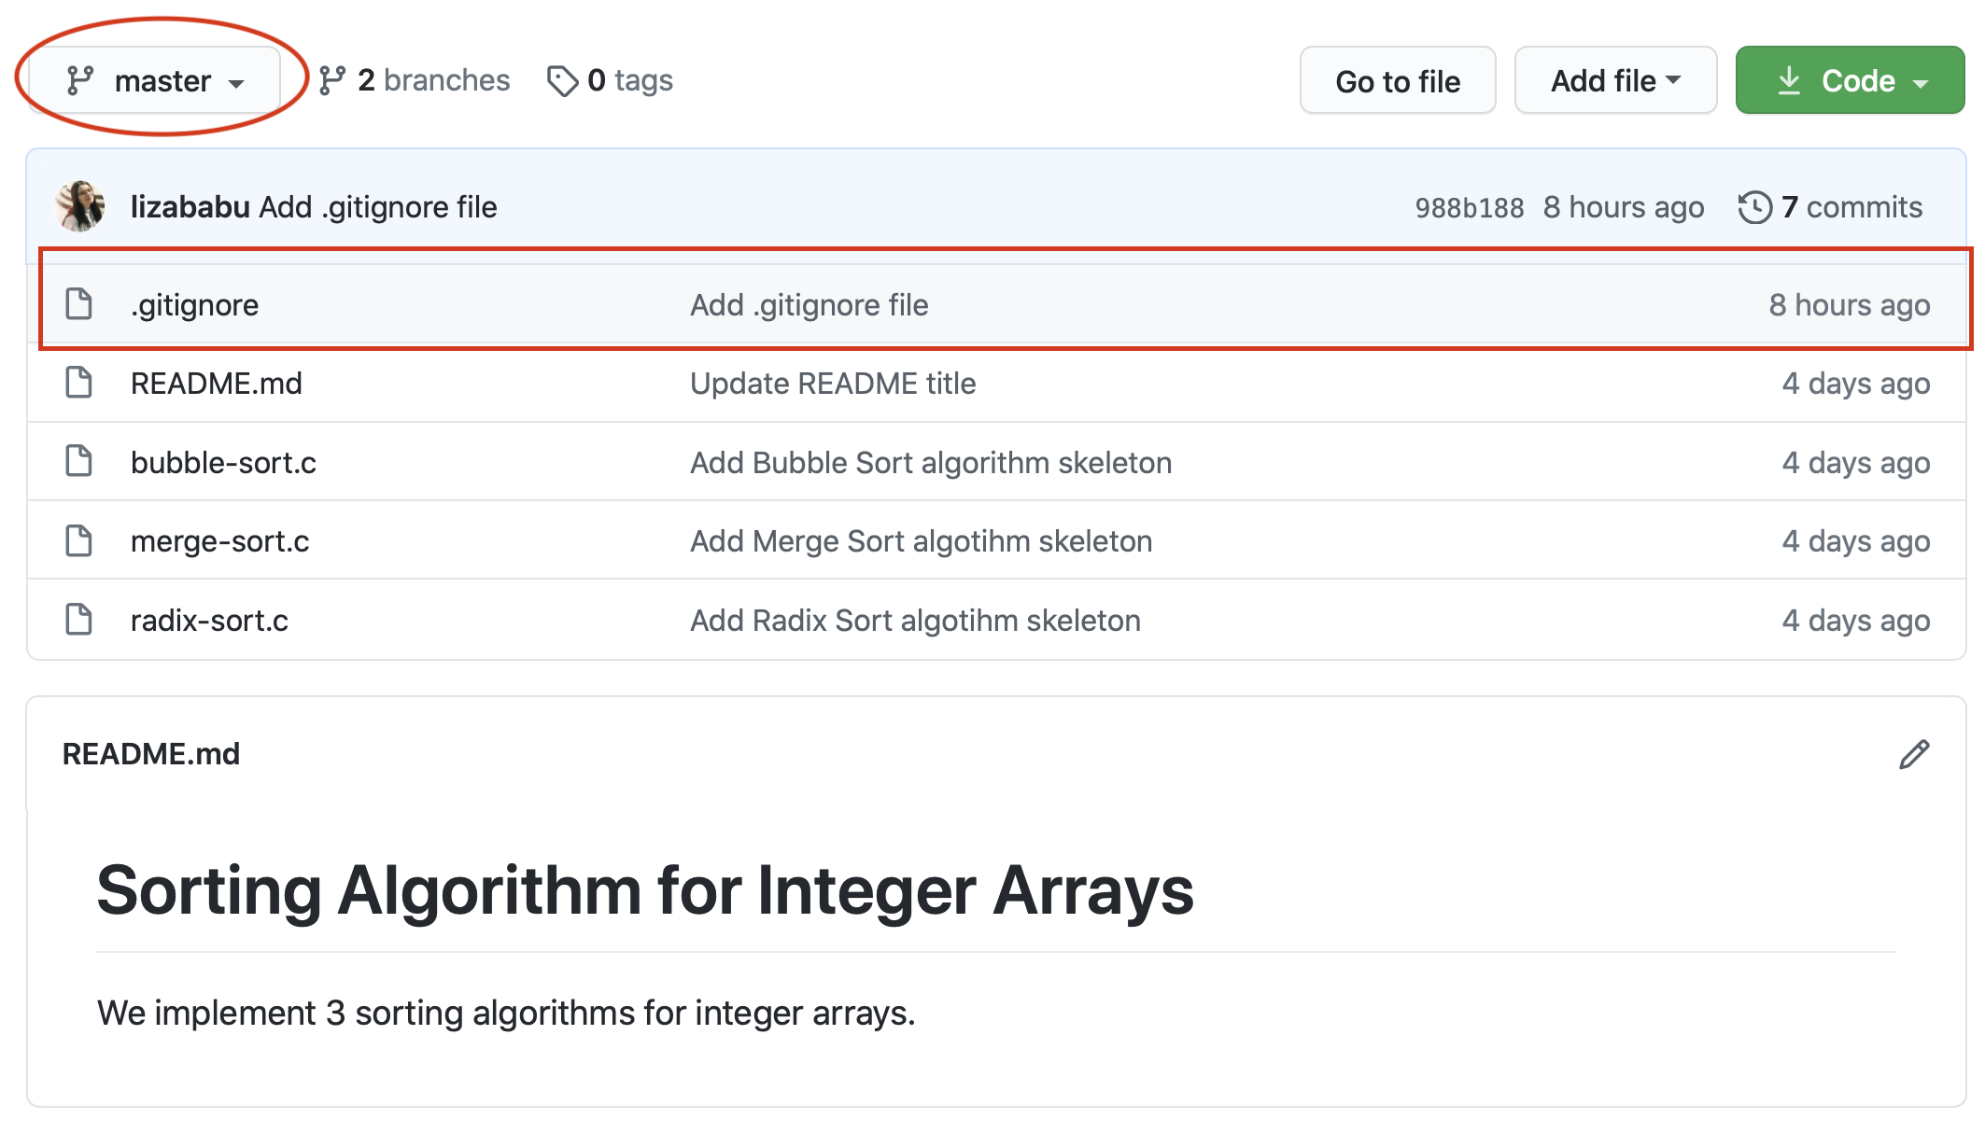Open the lizababu author link
Screen dimensions: 1985x1133
click(190, 207)
